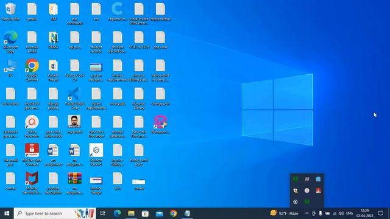Select the pip command file
This screenshot has height=219, width=390.
(74, 14)
